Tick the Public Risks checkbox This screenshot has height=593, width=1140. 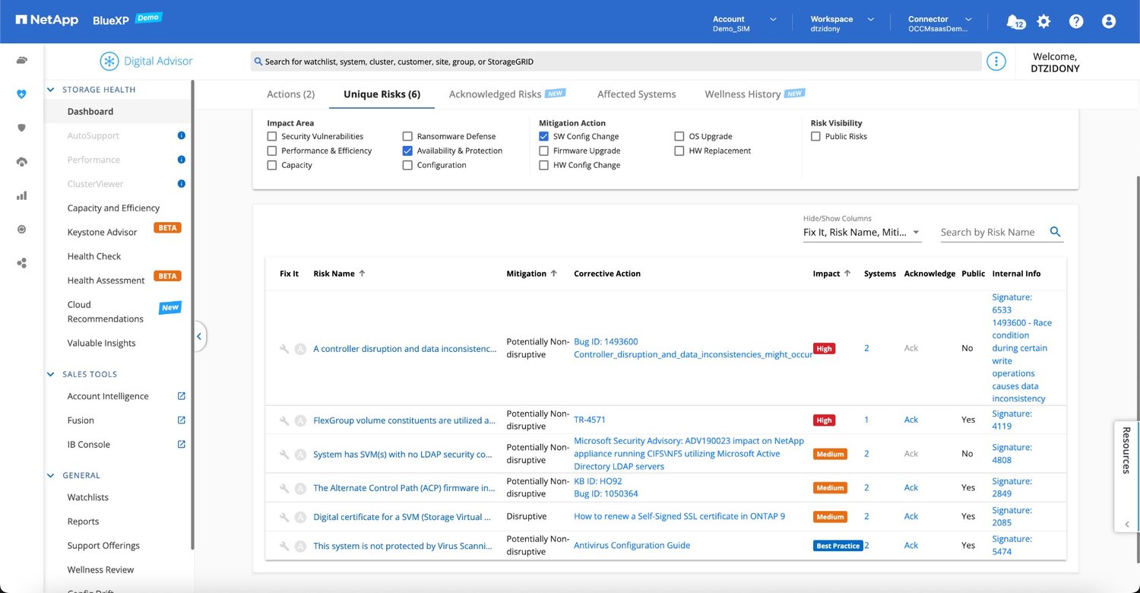click(815, 137)
